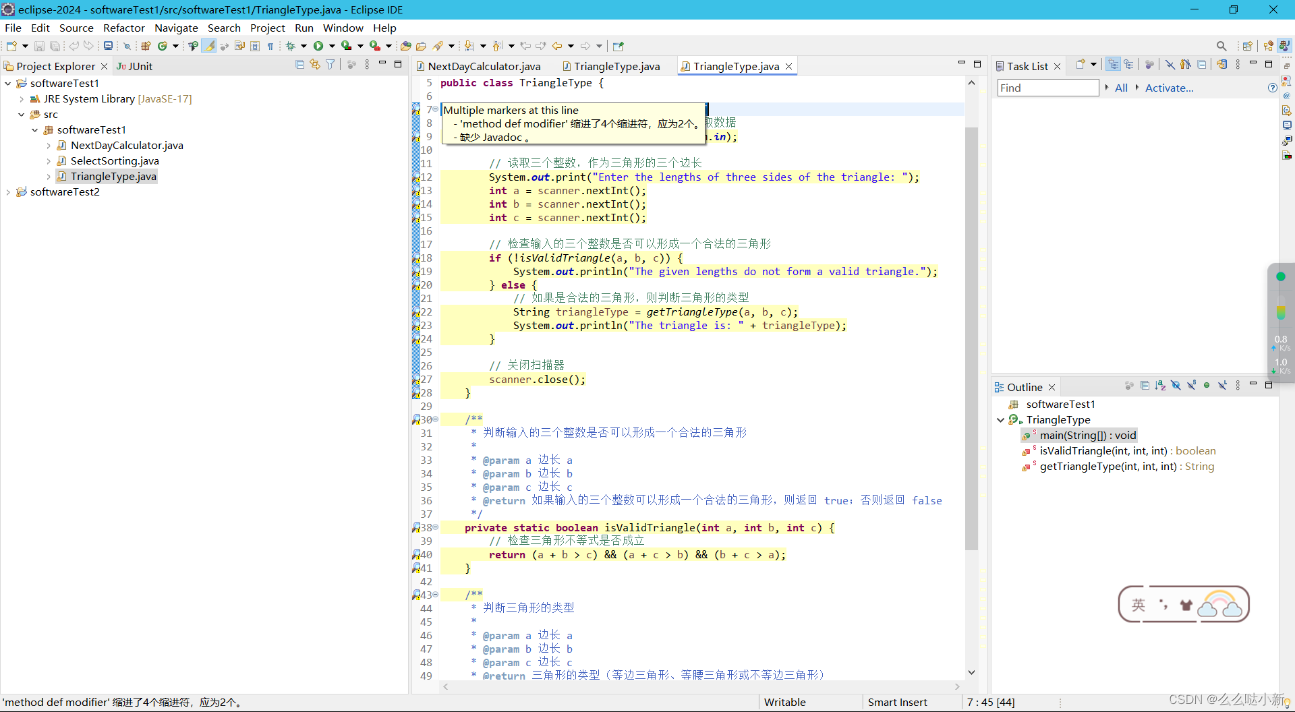The image size is (1295, 712).
Task: Expand the JRE System Library node
Action: click(20, 99)
